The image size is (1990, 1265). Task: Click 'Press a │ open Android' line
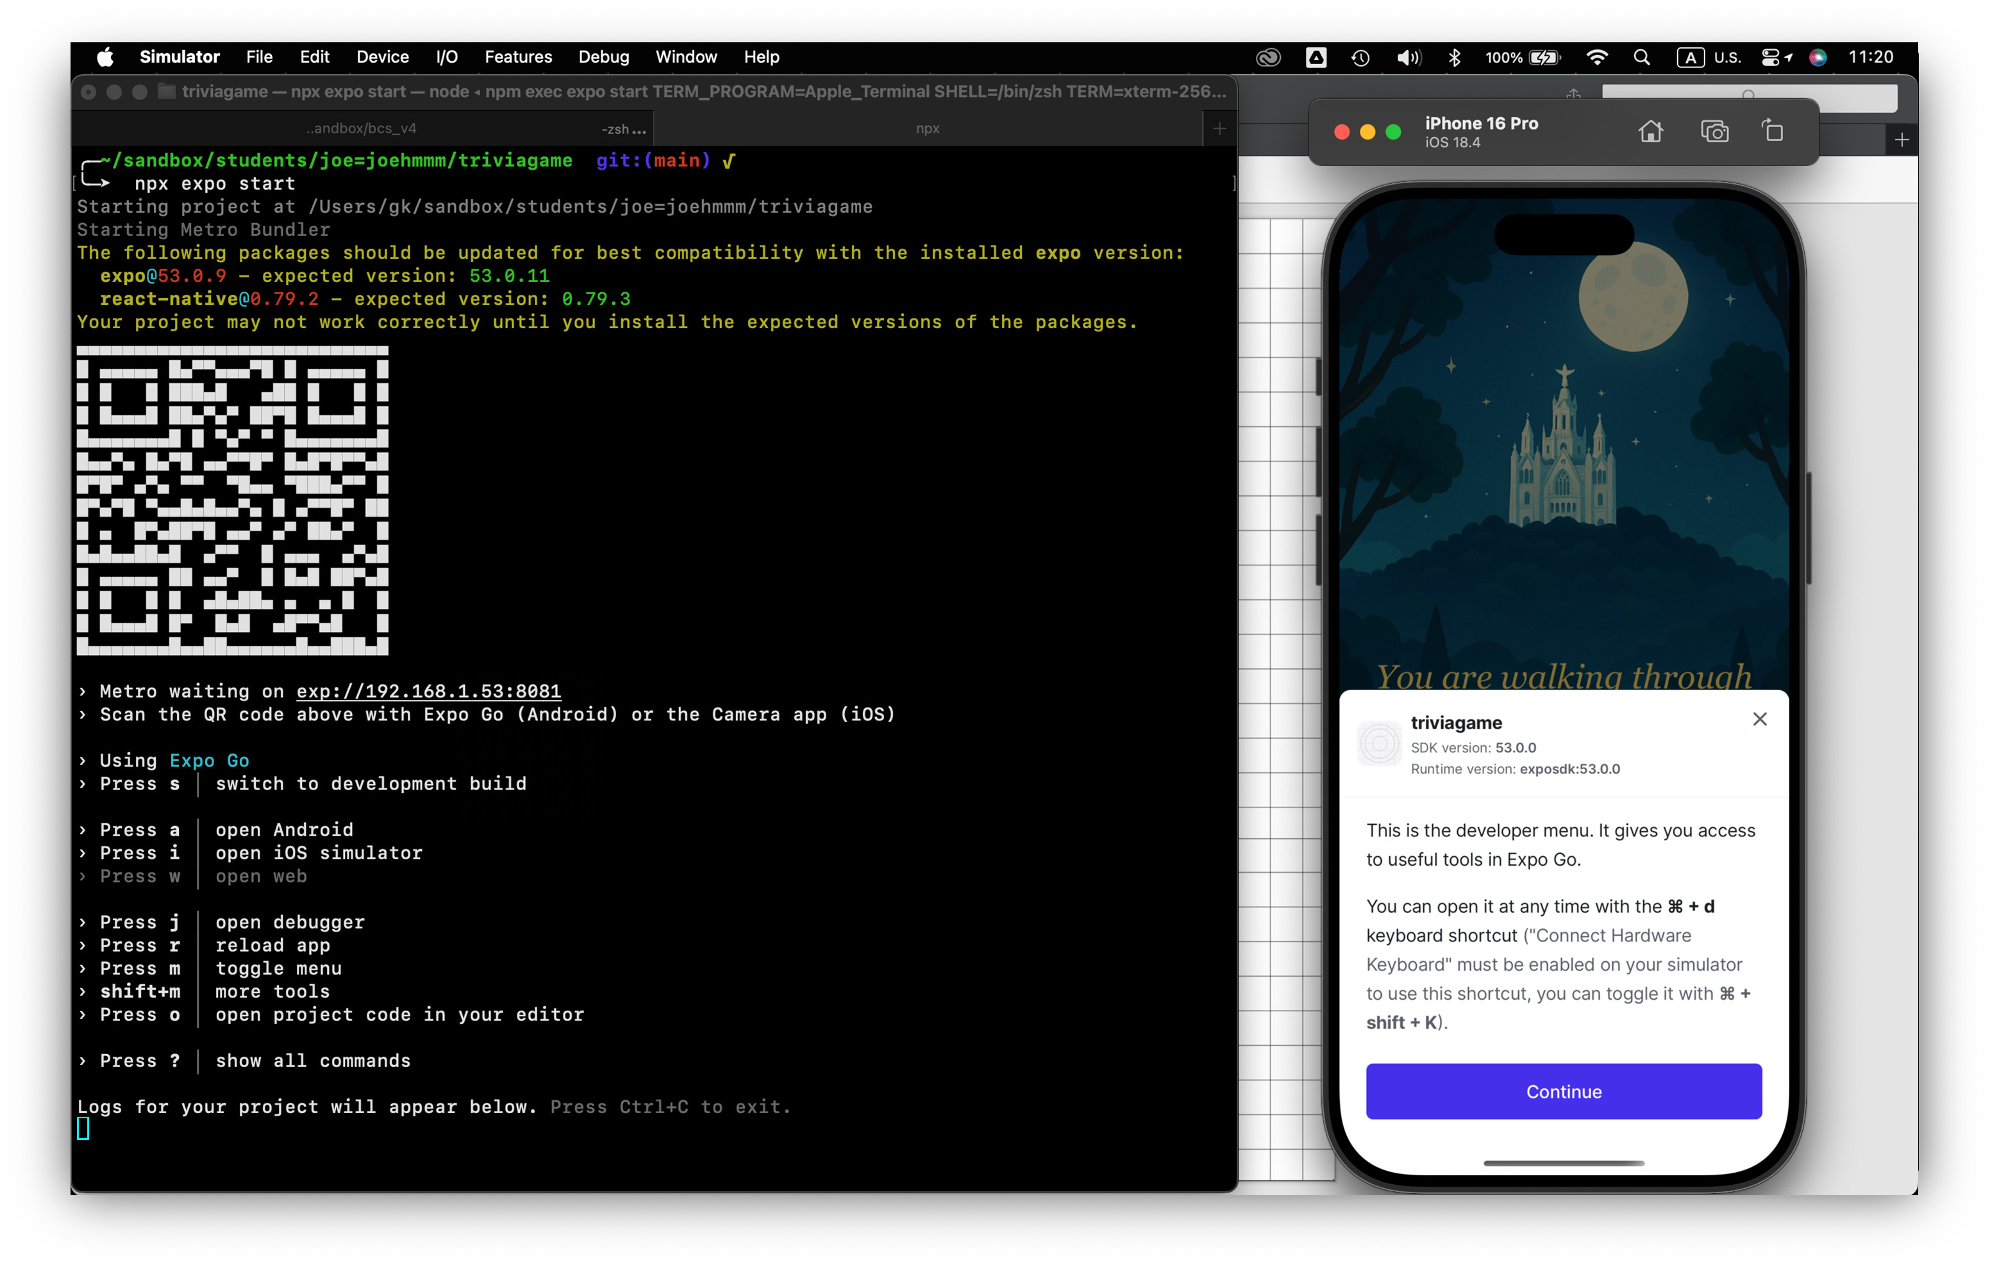click(x=215, y=830)
